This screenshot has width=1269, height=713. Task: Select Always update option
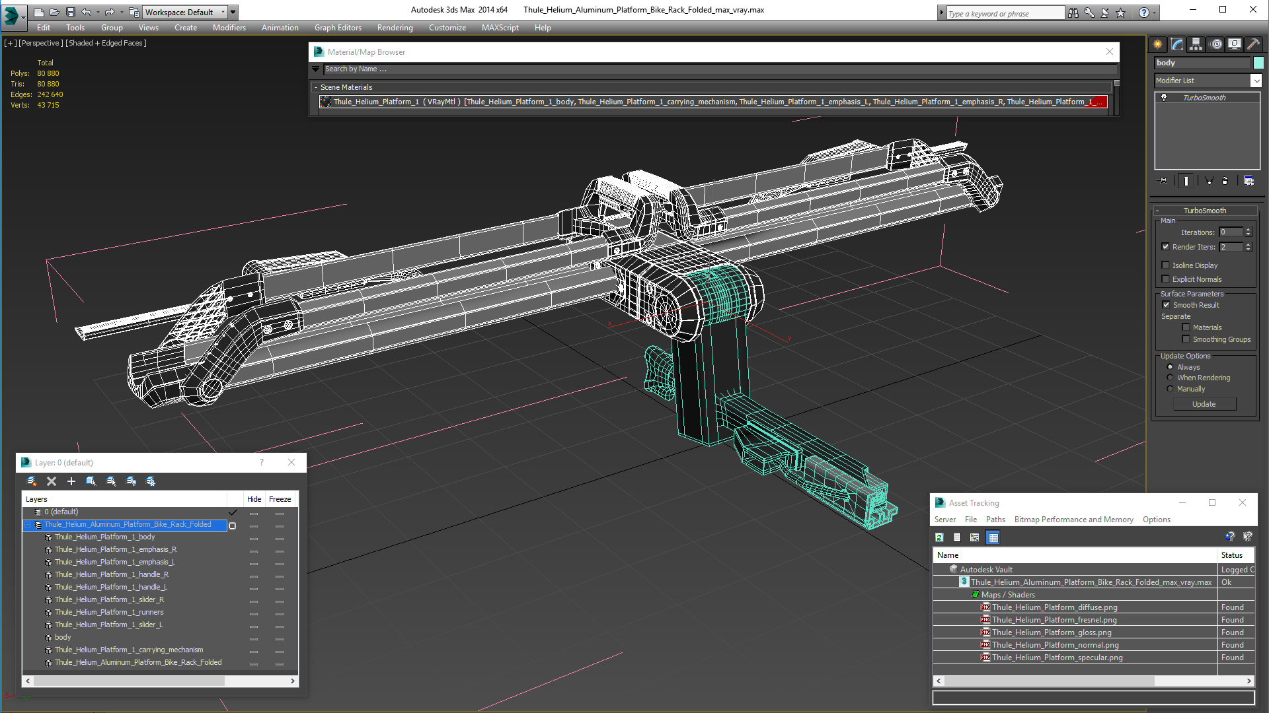coord(1171,367)
